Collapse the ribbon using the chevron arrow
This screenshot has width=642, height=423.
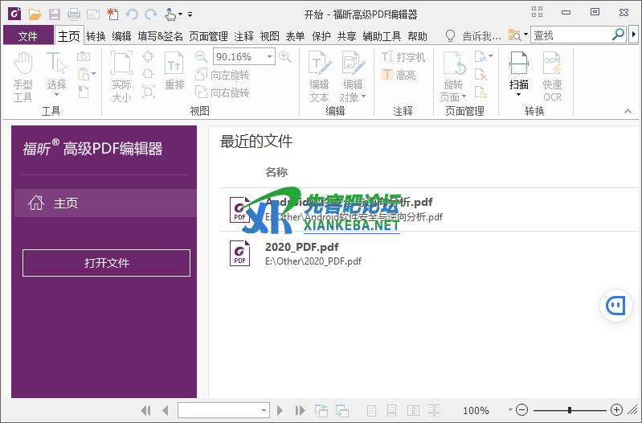628,111
